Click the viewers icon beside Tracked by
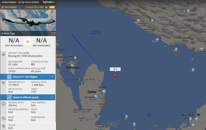The height and width of the screenshot is (130, 206). click(46, 7)
